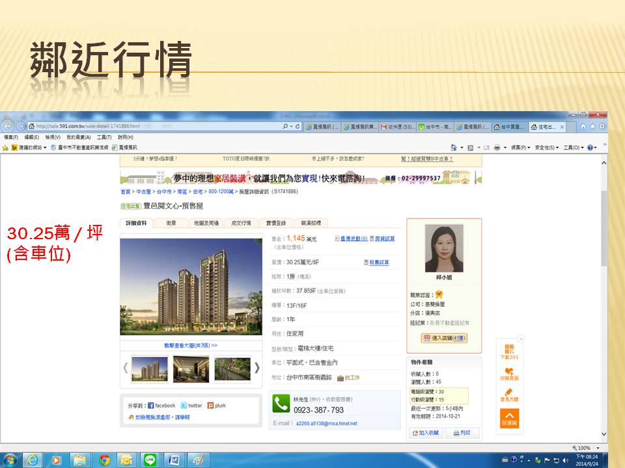Click the 800-1200萬 breadcrumb link
Screen dimensions: 625x468
221,192
